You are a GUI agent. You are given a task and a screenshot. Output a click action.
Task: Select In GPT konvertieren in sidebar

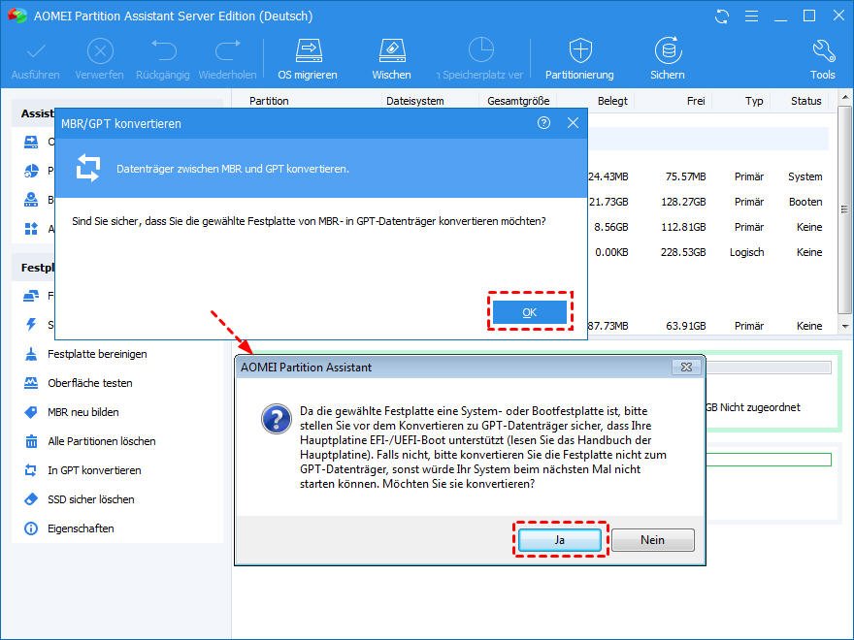coord(94,470)
